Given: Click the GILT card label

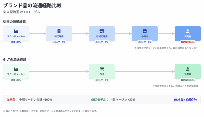Looking at the screenshot, I should click(x=102, y=74).
